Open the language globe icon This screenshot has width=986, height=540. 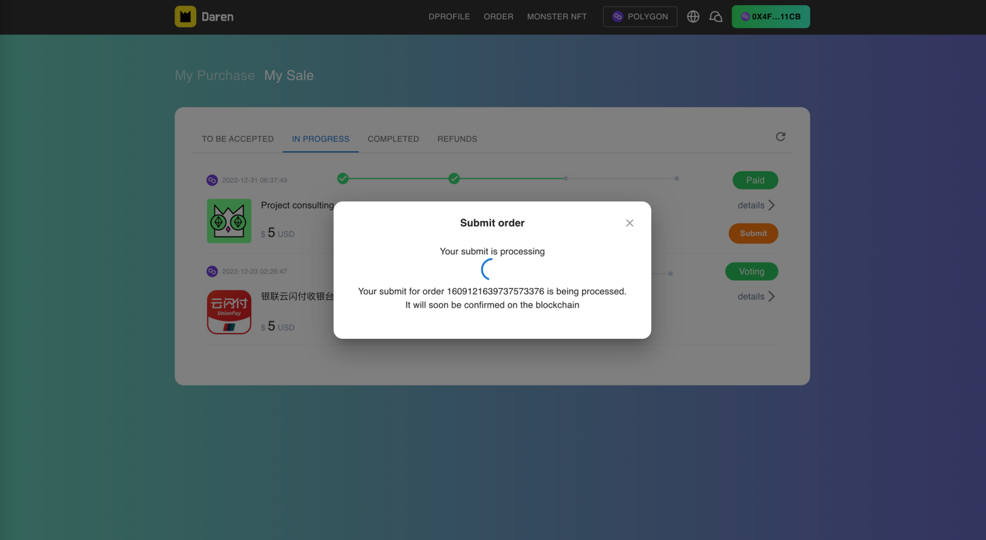[x=693, y=16]
